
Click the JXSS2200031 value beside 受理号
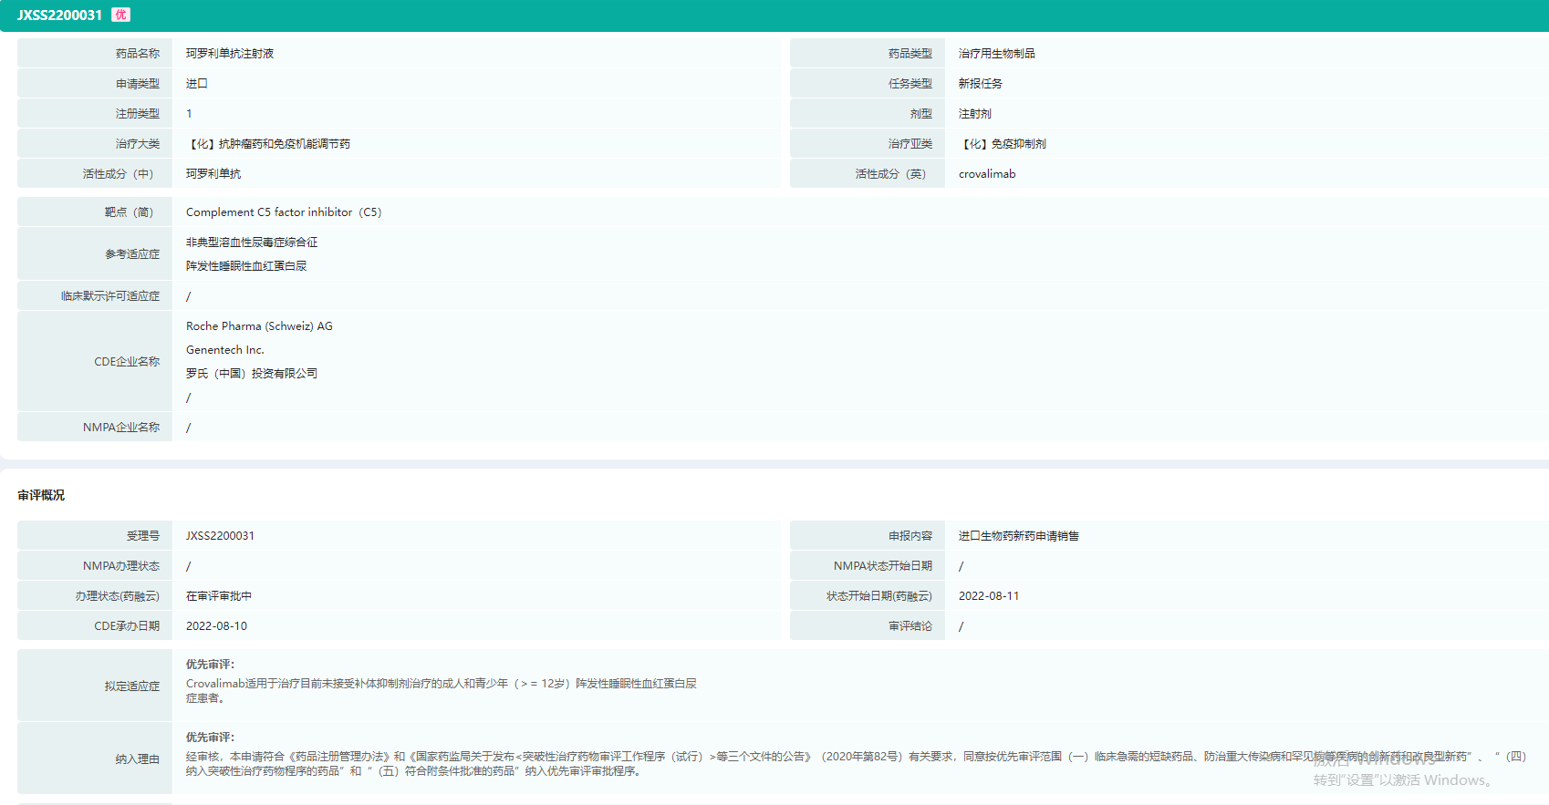[x=220, y=536]
